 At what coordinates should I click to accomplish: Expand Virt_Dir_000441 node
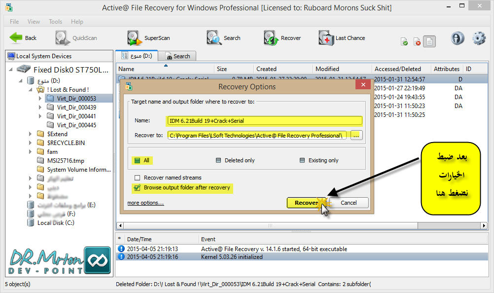click(x=40, y=116)
